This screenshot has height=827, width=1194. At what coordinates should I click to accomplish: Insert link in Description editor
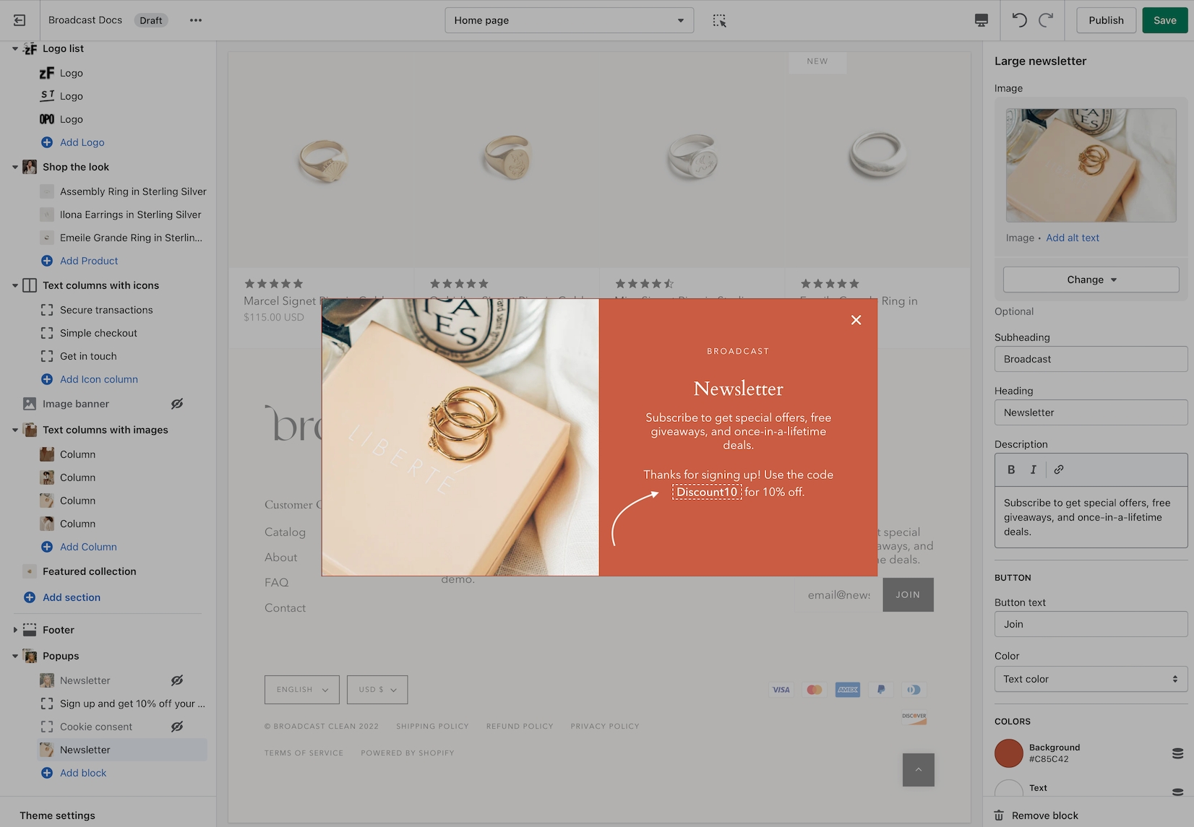pyautogui.click(x=1059, y=469)
